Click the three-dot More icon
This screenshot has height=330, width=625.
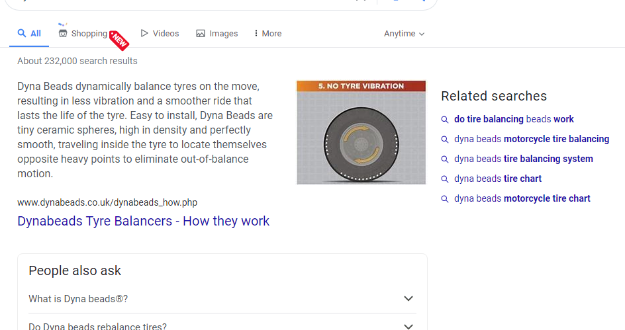[256, 34]
